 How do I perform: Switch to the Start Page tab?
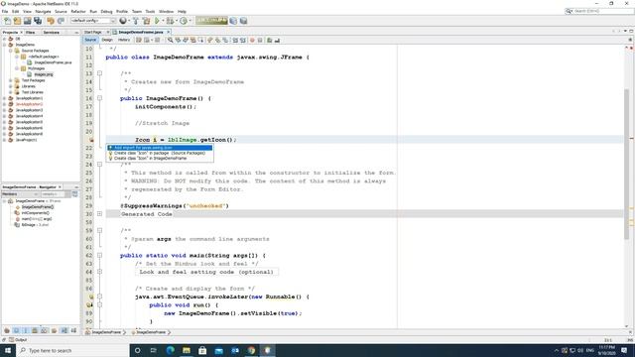pos(93,32)
